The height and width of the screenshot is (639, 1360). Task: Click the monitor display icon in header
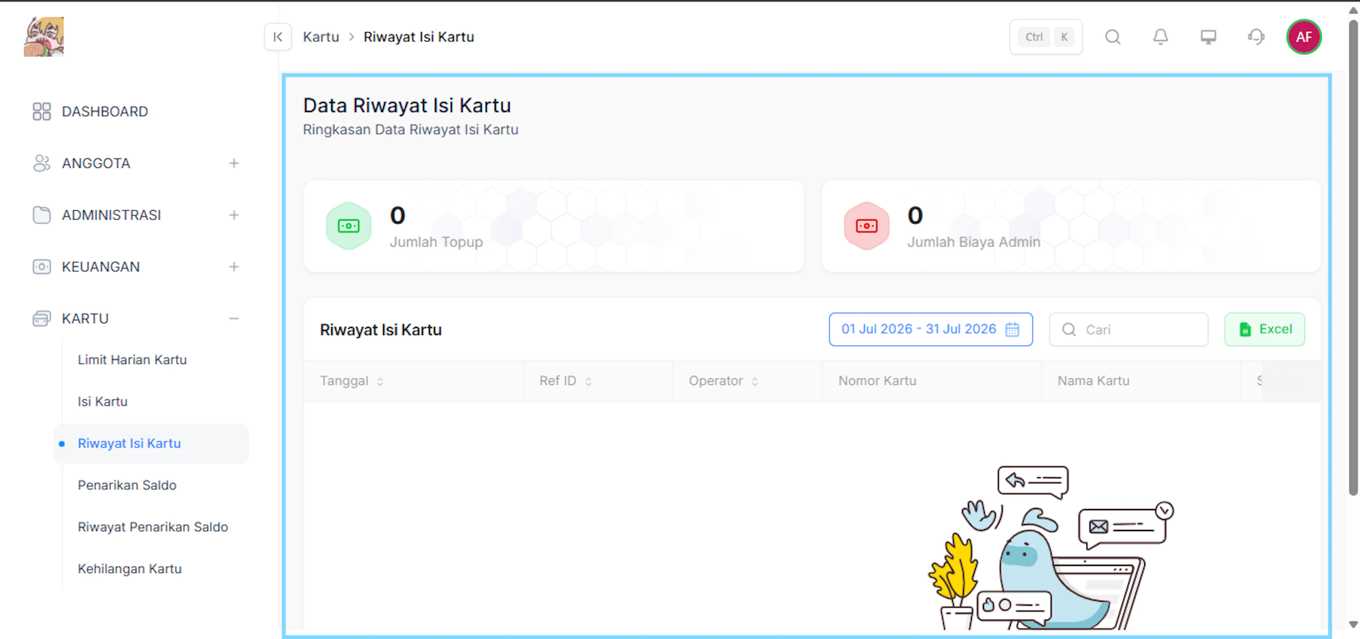pyautogui.click(x=1208, y=37)
